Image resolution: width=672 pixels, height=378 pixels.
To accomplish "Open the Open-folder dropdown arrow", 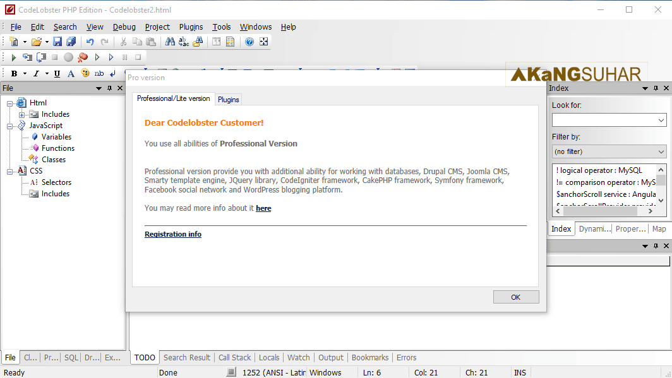I will [47, 42].
